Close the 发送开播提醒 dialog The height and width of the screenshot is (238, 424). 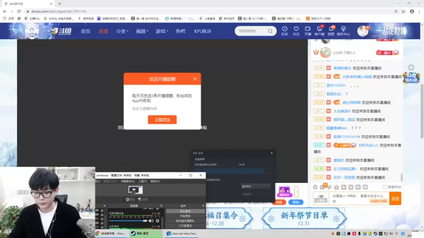(x=195, y=79)
